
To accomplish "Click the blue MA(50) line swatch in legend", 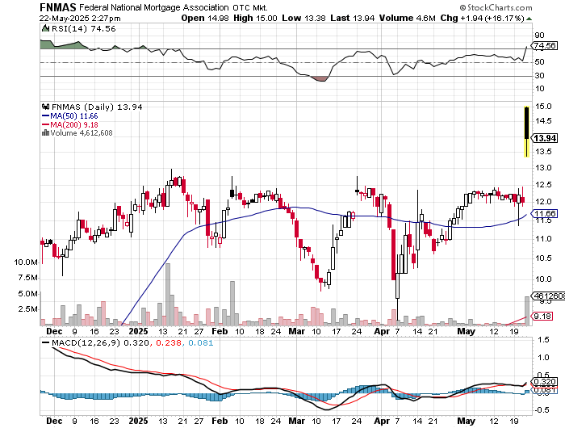I will click(45, 115).
